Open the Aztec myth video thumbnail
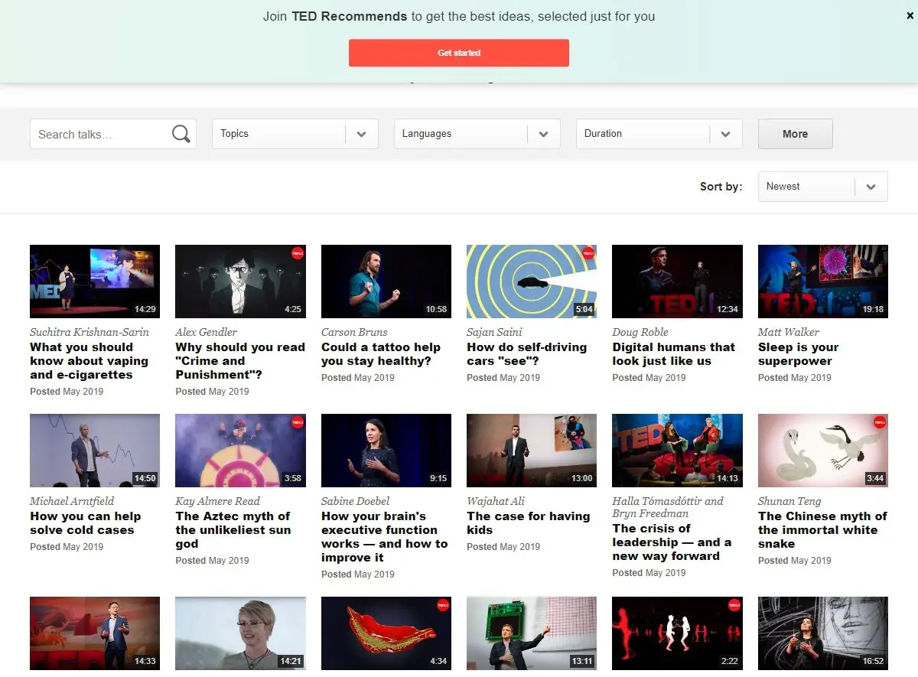Screen dimensions: 918x677 pos(240,451)
